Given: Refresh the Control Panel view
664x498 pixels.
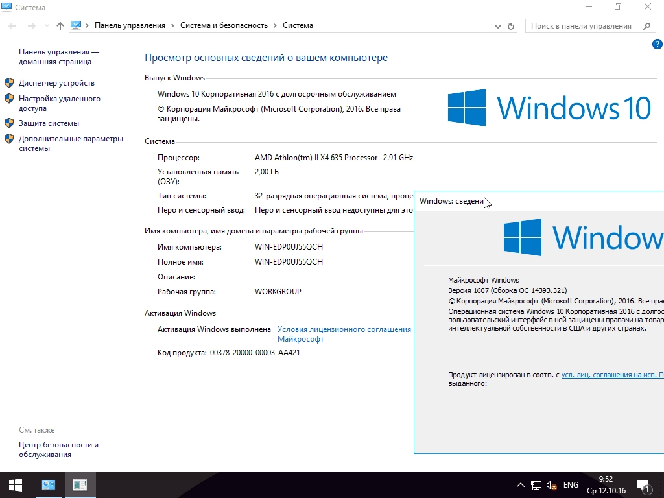Looking at the screenshot, I should (x=511, y=26).
